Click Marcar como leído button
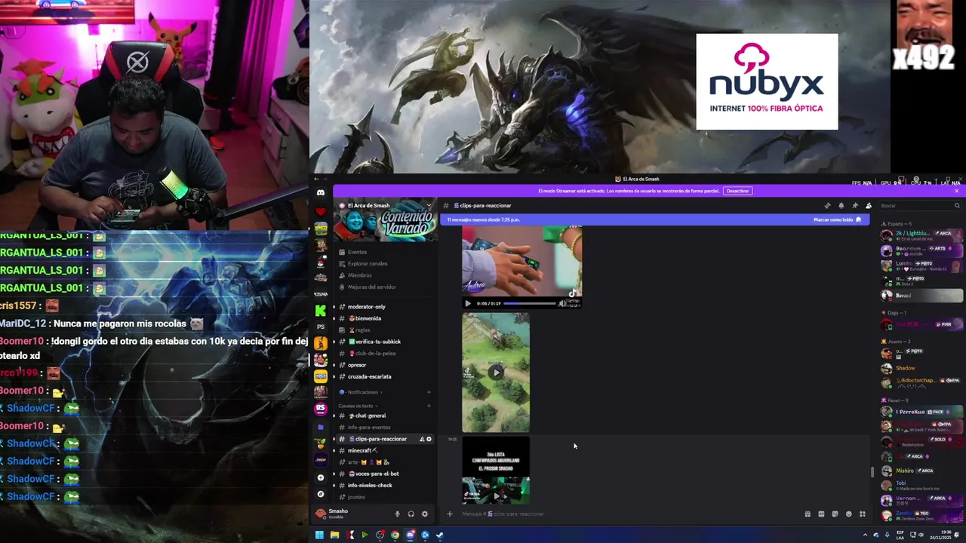 (x=837, y=219)
